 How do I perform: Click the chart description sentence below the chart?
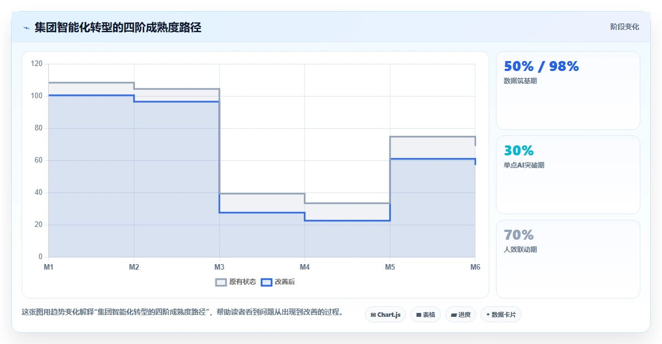point(184,312)
